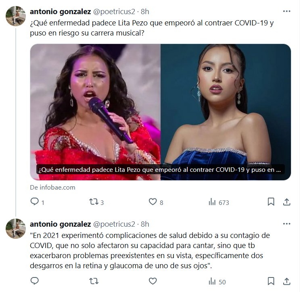
Task: Open the Lita Pezo article preview image
Action: click(161, 112)
